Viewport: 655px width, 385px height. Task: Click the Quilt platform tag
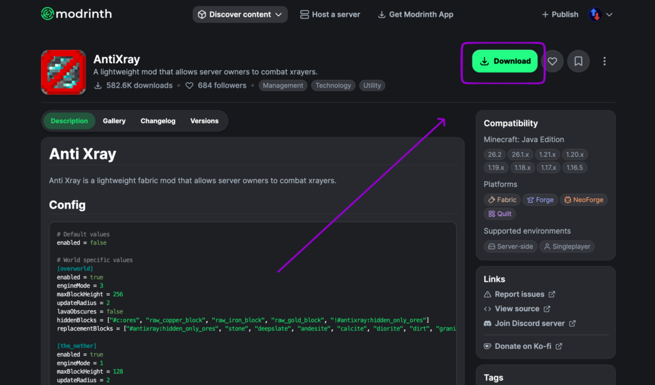[x=500, y=214]
